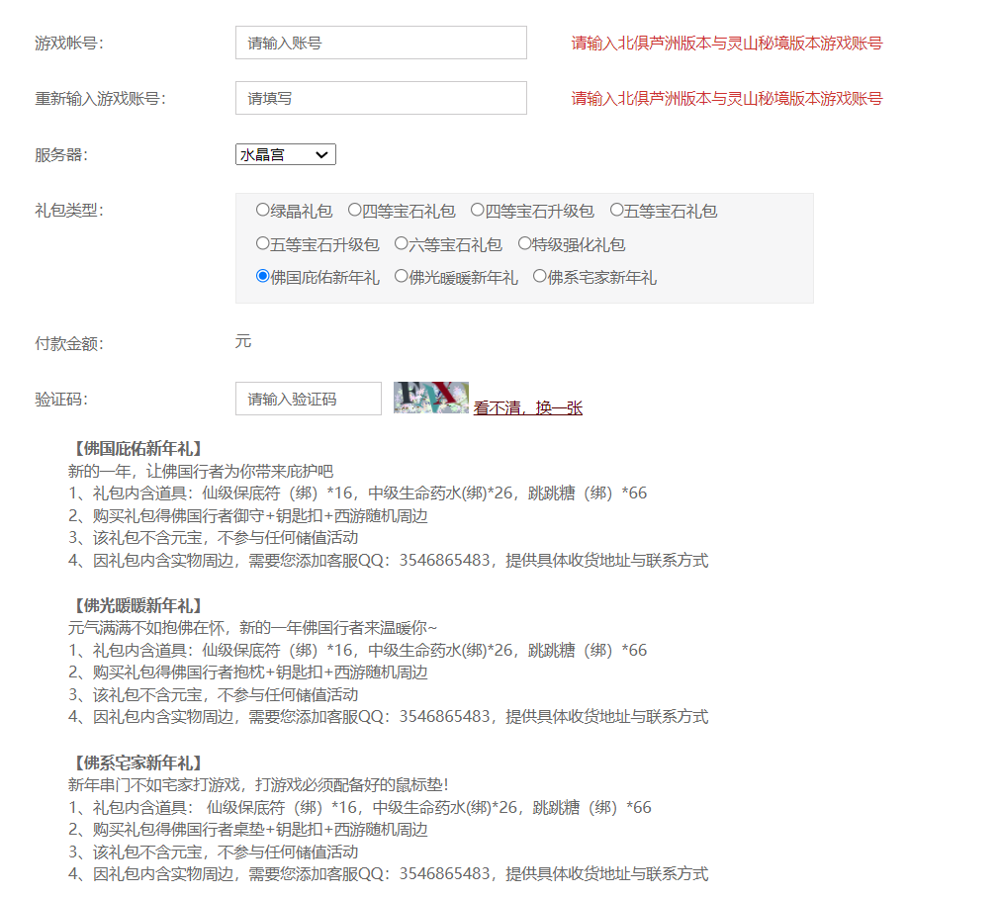Image resolution: width=998 pixels, height=897 pixels.
Task: Select the 绿晶礼包 radio option
Action: (263, 210)
